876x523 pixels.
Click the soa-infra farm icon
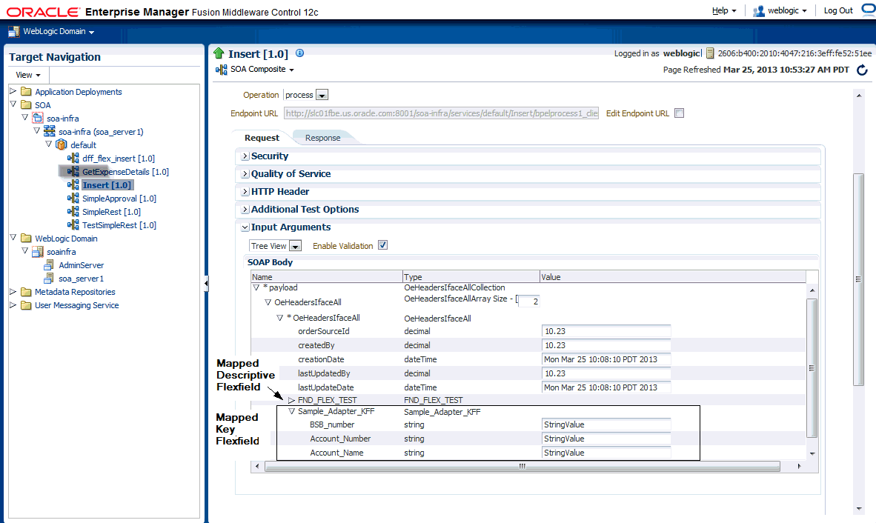coord(38,118)
